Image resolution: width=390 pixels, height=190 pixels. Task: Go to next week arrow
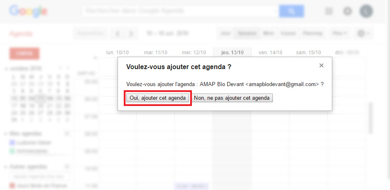[131, 34]
